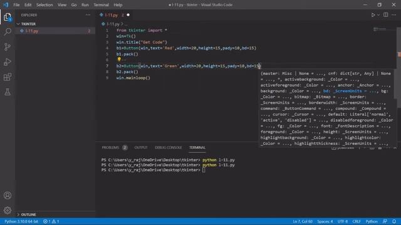
Task: Open the Explorer view in activity bar
Action: 8,17
